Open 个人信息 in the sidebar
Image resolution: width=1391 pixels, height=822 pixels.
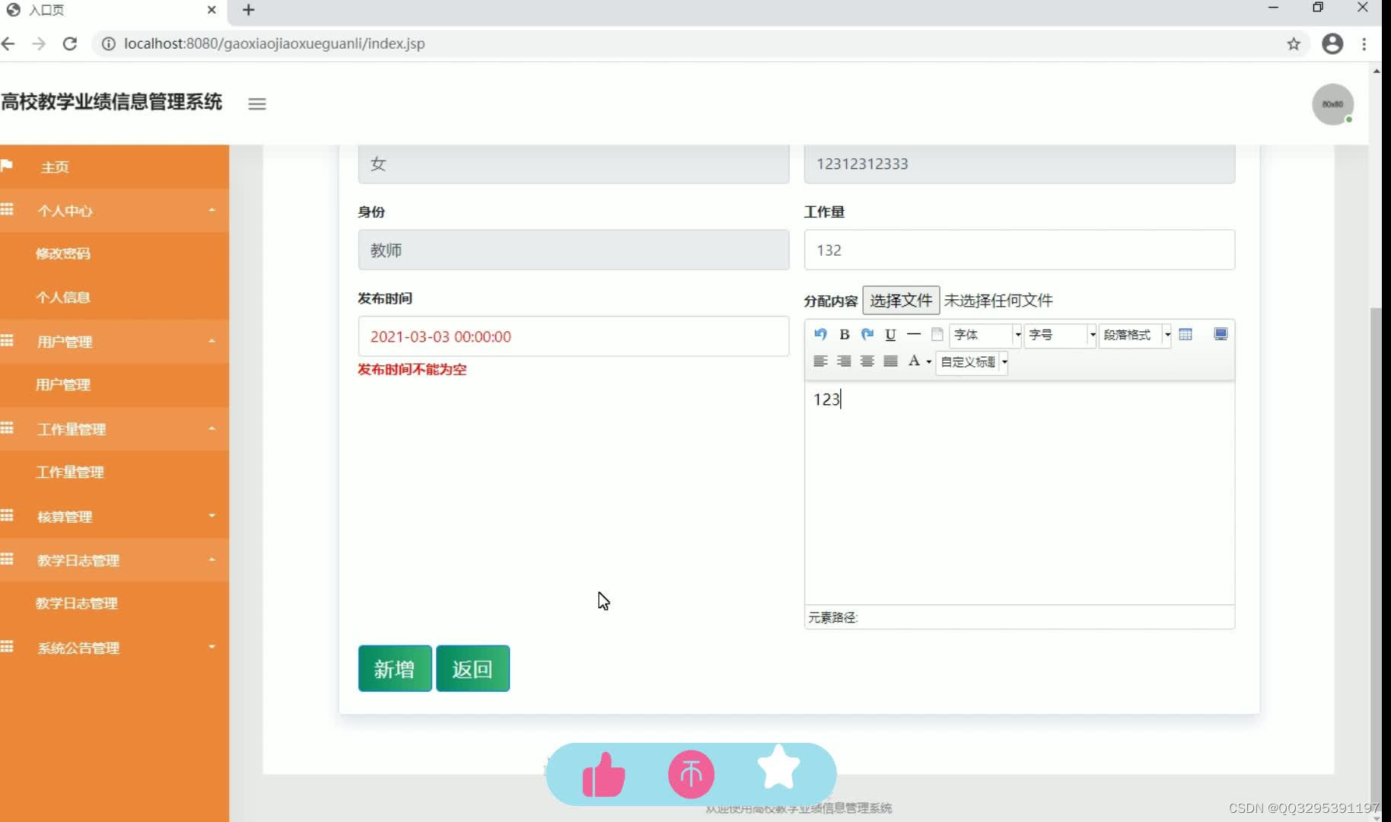coord(63,298)
